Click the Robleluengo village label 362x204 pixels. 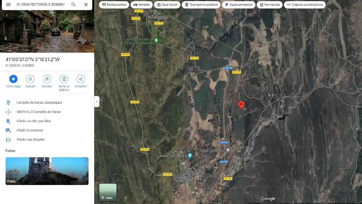click(x=158, y=17)
